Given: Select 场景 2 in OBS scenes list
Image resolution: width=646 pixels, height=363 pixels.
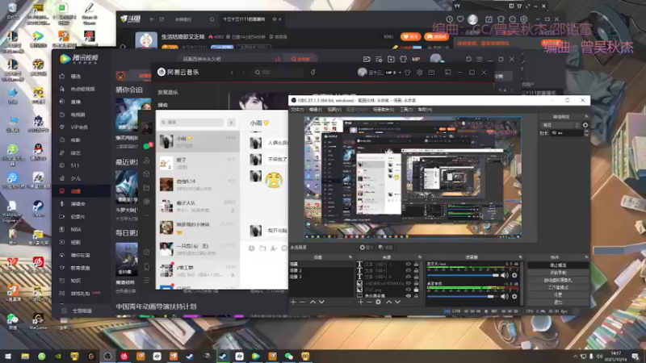Looking at the screenshot, I should [x=321, y=270].
